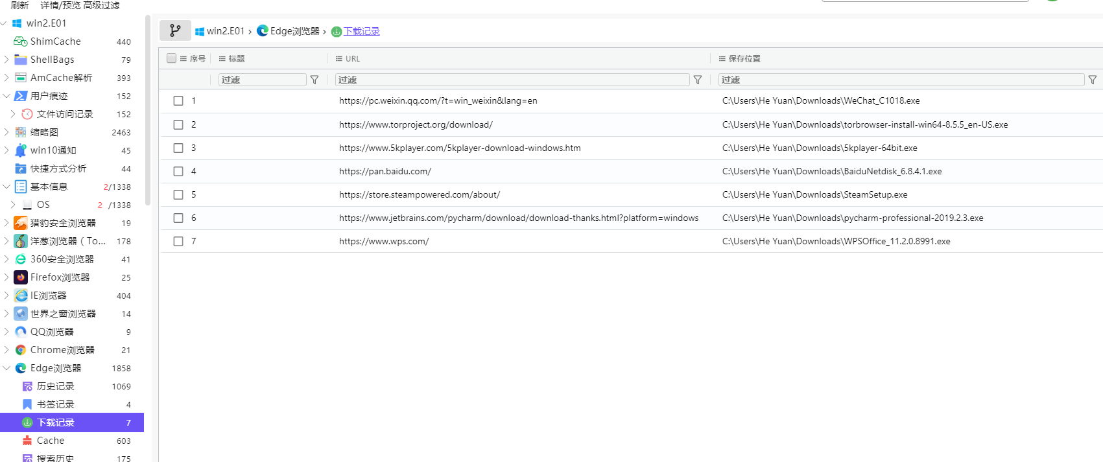Click the 高级过滤 menu item
The height and width of the screenshot is (462, 1103).
click(x=101, y=5)
